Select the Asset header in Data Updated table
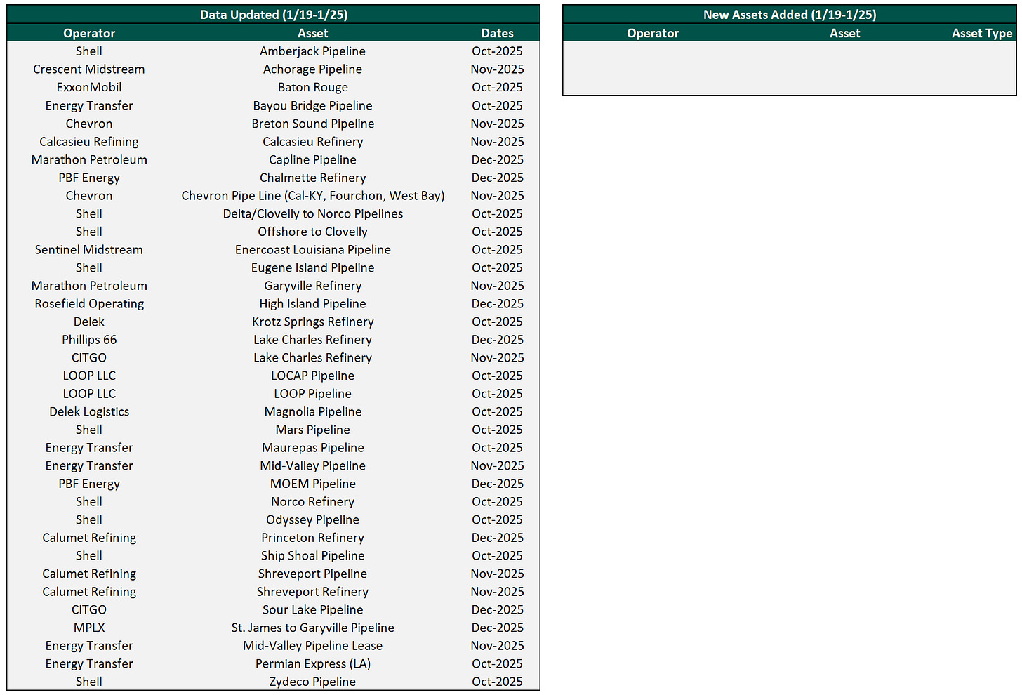 (x=312, y=33)
